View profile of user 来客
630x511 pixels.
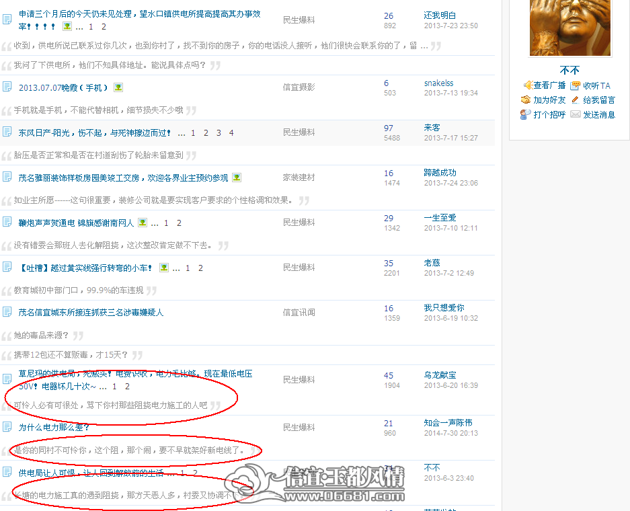coord(432,128)
